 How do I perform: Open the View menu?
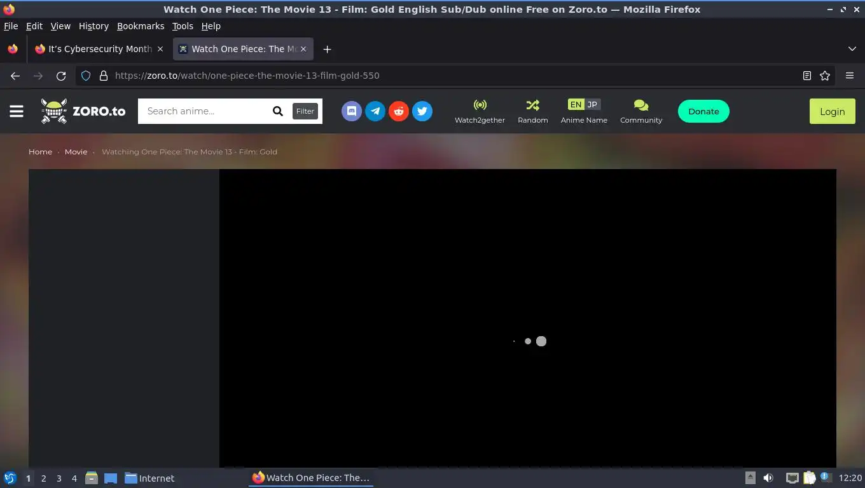coord(60,26)
